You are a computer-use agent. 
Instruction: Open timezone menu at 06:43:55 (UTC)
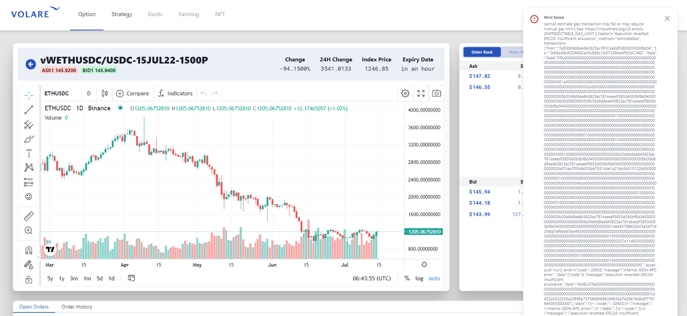click(372, 278)
